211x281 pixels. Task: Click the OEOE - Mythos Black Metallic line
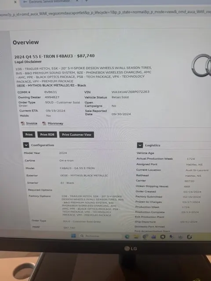51,85
